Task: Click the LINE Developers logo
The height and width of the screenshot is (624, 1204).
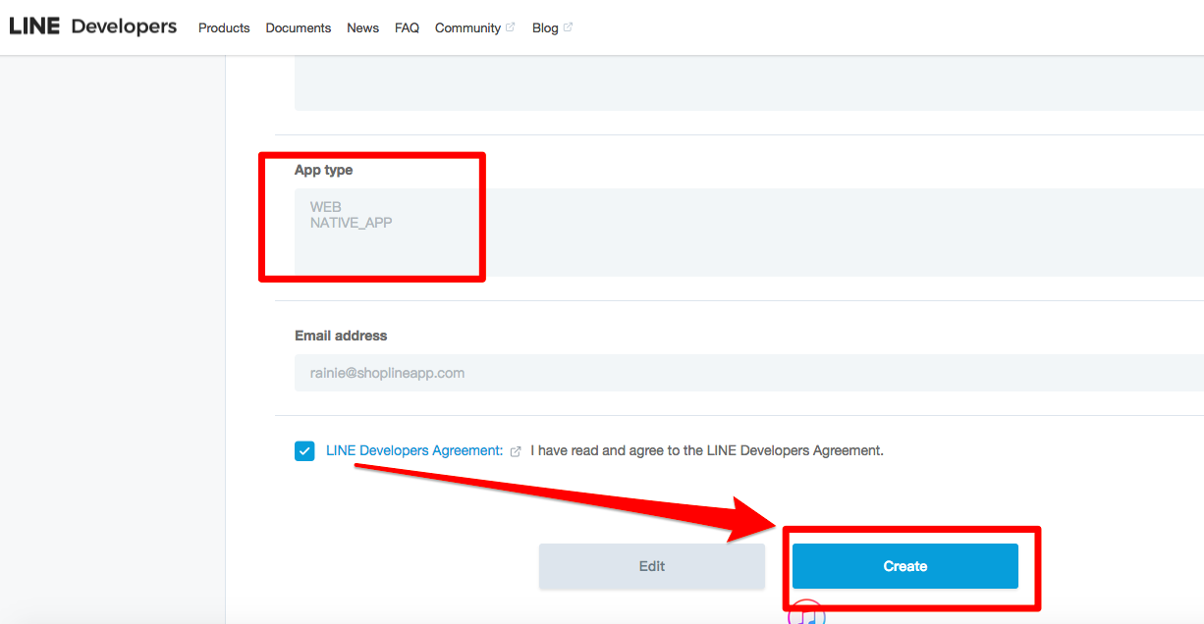Action: tap(93, 26)
